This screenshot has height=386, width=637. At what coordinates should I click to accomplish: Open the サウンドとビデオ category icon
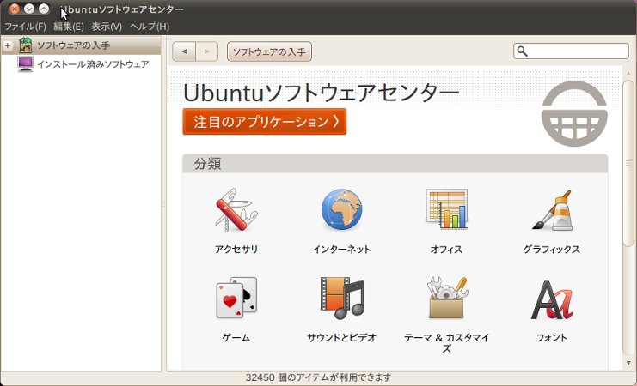[x=341, y=299]
